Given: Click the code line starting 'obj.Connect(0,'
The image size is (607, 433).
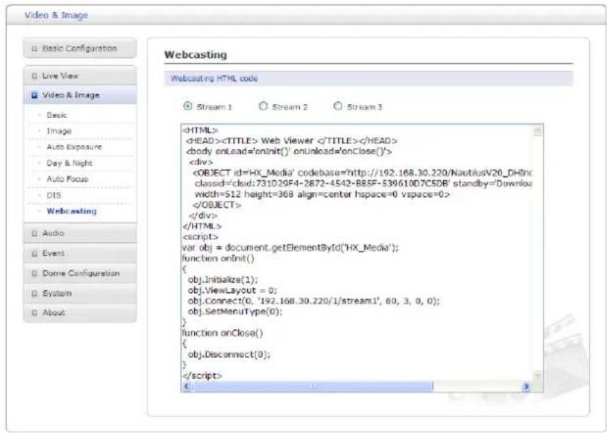Looking at the screenshot, I should [314, 301].
